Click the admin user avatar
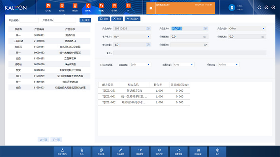Viewport: 280px width, 157px height. coord(232,8)
